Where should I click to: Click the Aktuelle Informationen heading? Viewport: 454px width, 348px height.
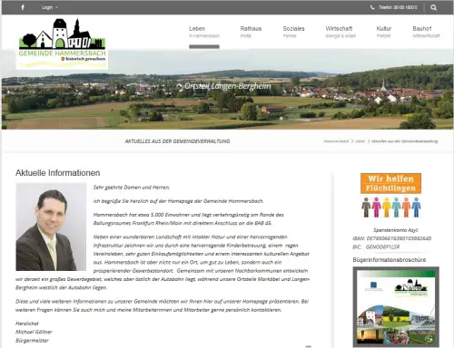pyautogui.click(x=58, y=173)
